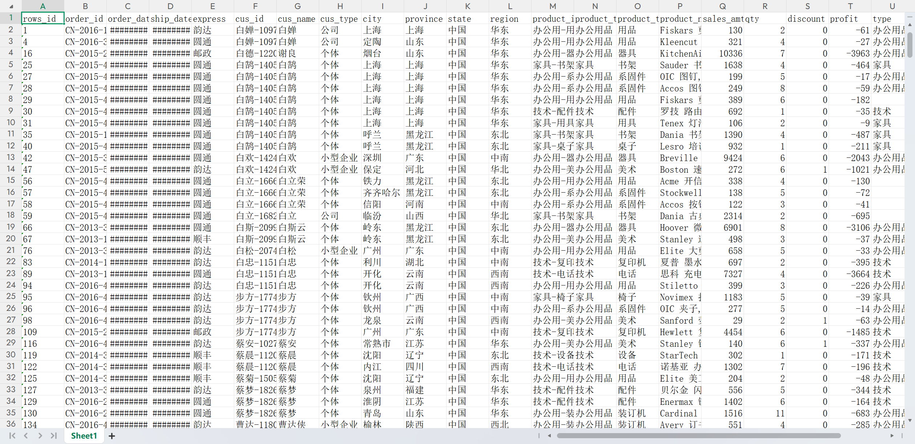Select sales amount cell 7327
The width and height of the screenshot is (915, 444).
pos(723,274)
